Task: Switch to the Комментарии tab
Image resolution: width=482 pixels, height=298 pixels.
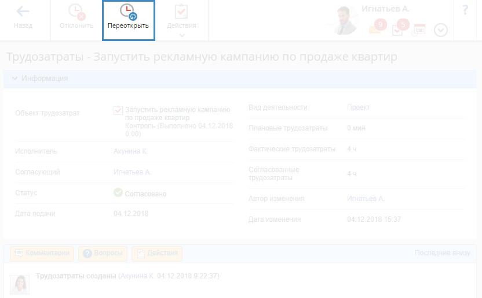Action: (x=43, y=253)
